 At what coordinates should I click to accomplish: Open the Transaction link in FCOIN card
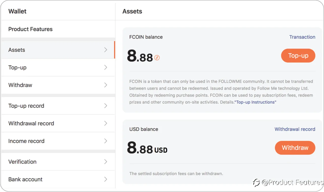click(302, 37)
